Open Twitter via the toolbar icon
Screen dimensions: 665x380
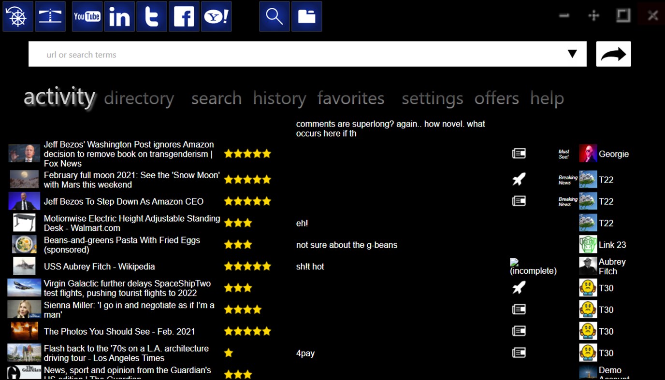click(x=151, y=16)
